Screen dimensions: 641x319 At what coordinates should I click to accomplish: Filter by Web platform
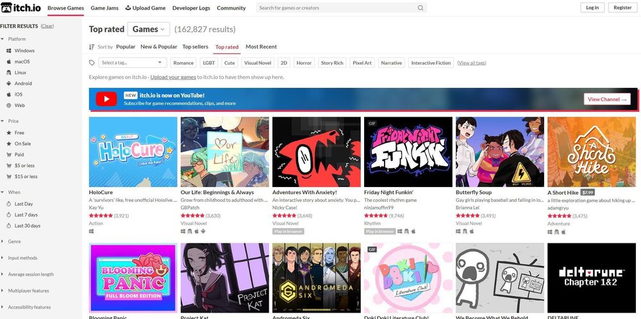pyautogui.click(x=20, y=106)
